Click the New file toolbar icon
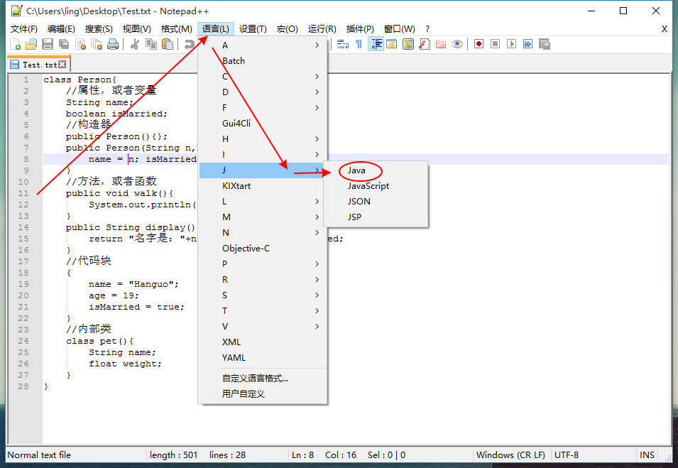The width and height of the screenshot is (678, 468). (15, 44)
